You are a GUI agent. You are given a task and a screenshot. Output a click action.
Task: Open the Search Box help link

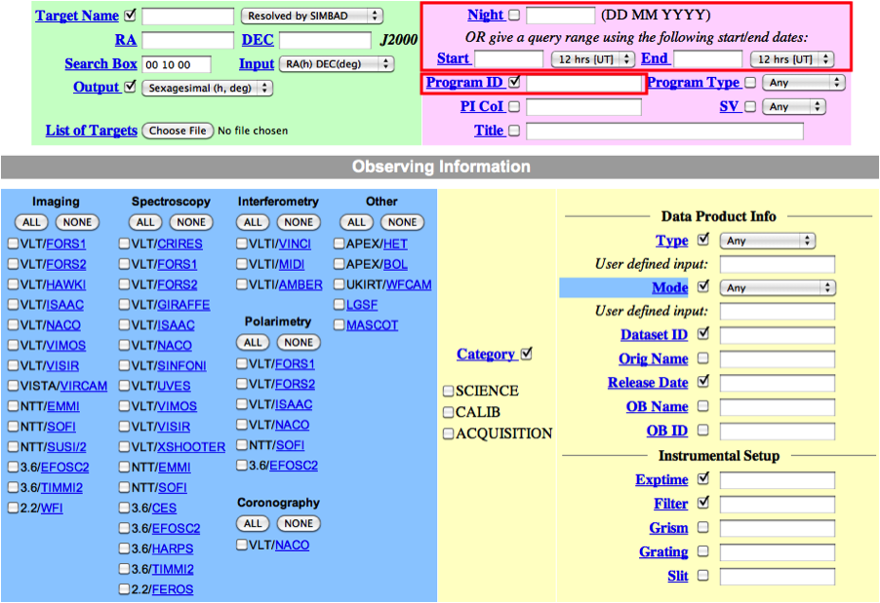(100, 64)
